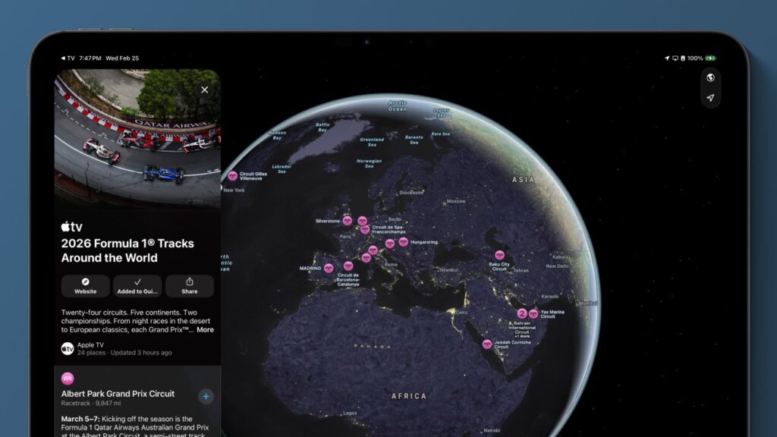This screenshot has width=777, height=437.
Task: Tap the Circuit de Barcelona-Catalunya marker
Action: (x=347, y=266)
